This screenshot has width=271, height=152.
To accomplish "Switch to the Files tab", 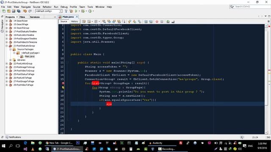I will point(22,17).
